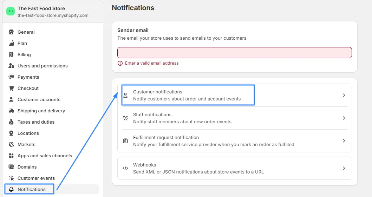Click the red error alert icon

120,63
